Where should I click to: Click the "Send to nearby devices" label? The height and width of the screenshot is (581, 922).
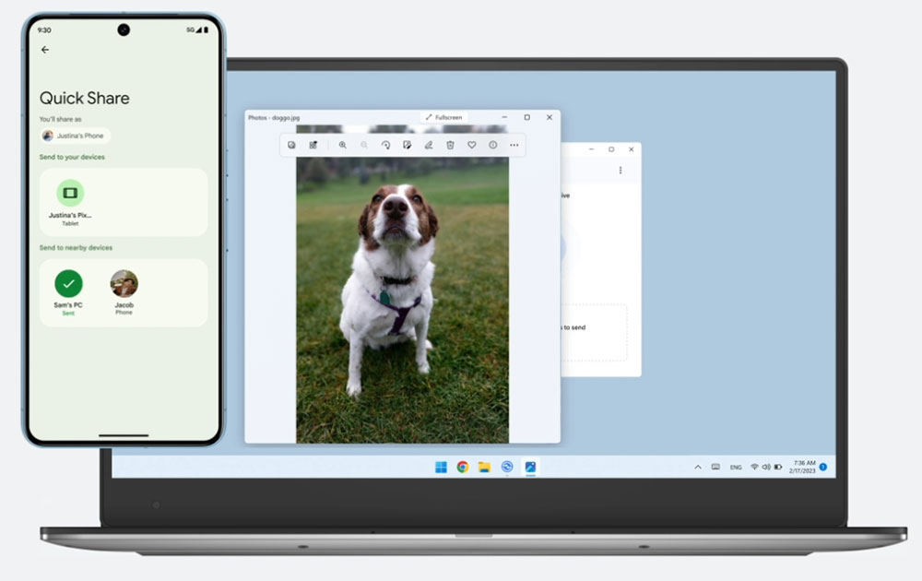click(76, 247)
